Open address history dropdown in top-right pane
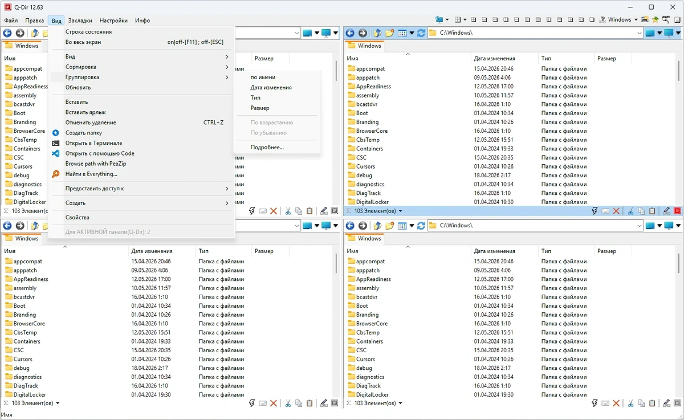The image size is (684, 420). point(640,33)
